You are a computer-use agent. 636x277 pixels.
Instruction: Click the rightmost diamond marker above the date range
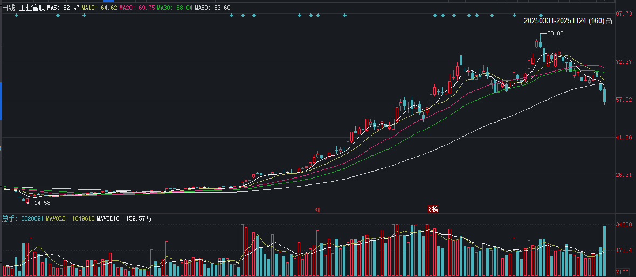[541, 15]
